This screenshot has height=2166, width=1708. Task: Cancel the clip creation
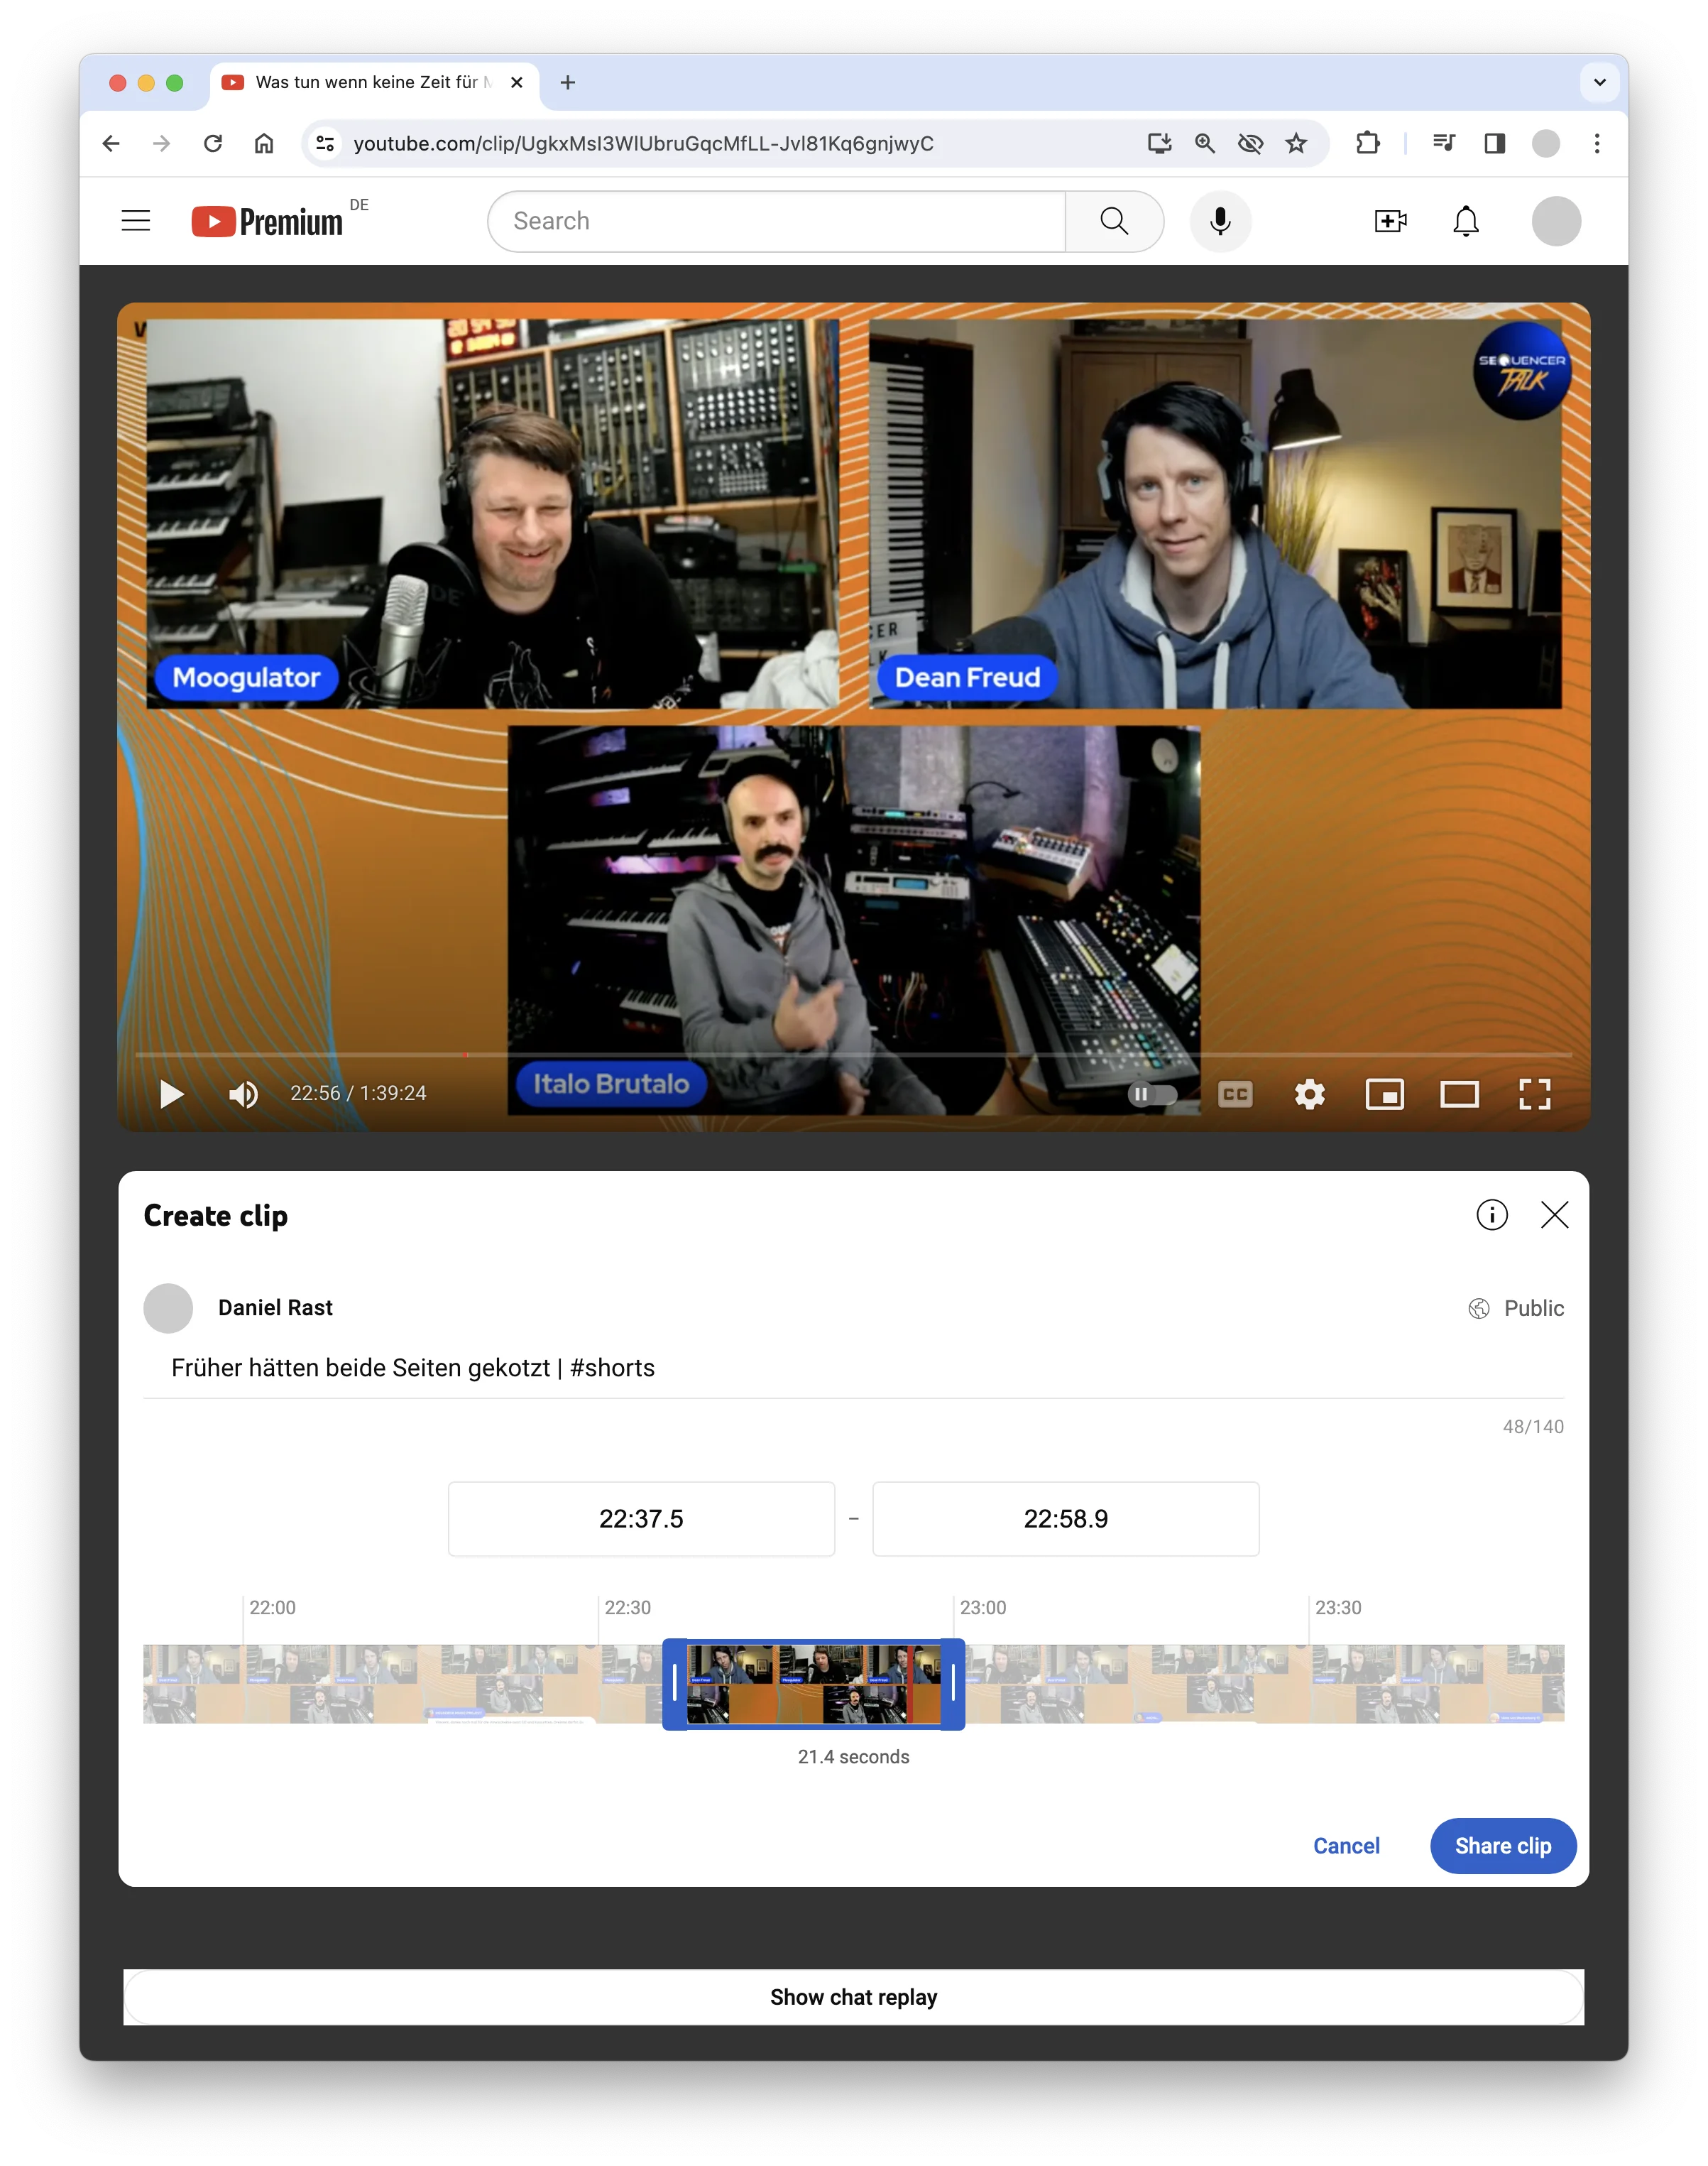[1346, 1846]
